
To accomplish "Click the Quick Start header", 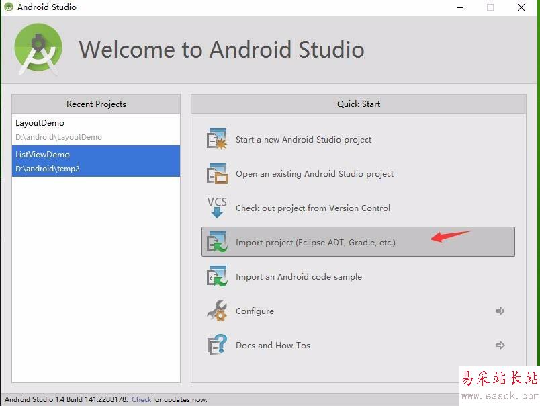I will 359,104.
